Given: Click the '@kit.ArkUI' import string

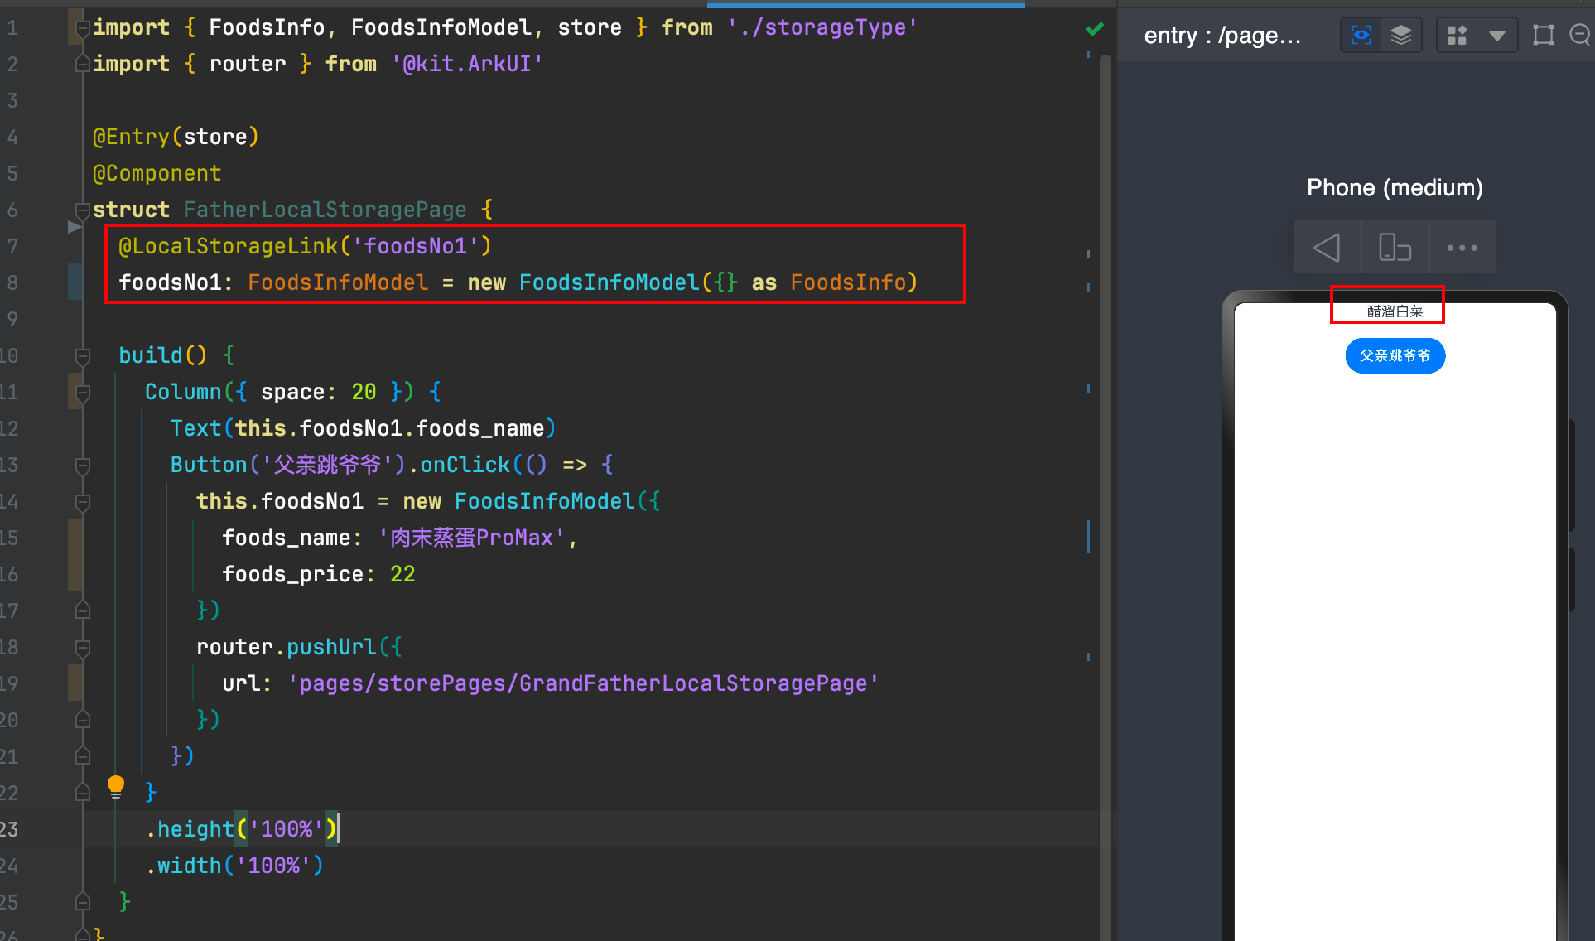Looking at the screenshot, I should [x=467, y=64].
